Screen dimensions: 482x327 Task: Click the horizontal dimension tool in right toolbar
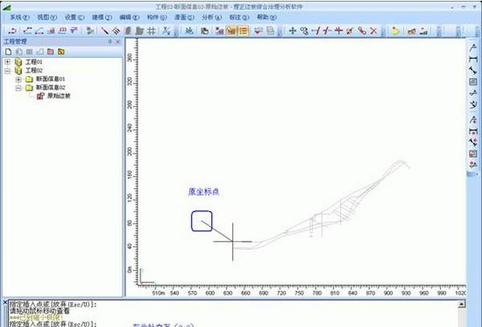(473, 59)
